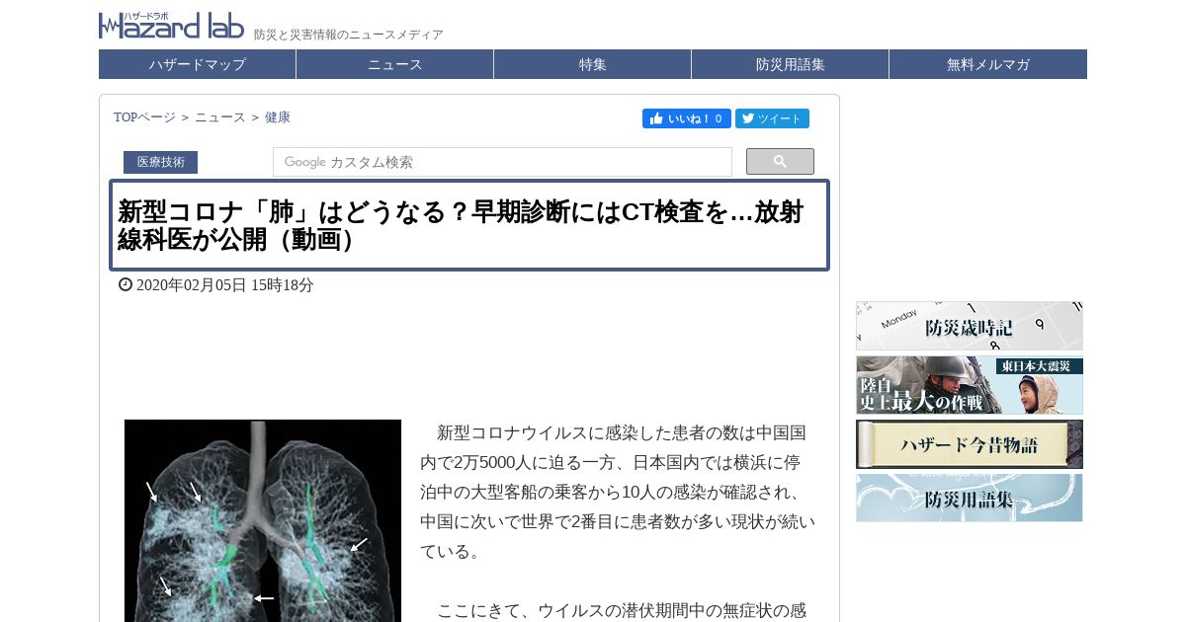1186x622 pixels.
Task: Click the date 2020年02月05日 15時18分
Action: pos(224,285)
